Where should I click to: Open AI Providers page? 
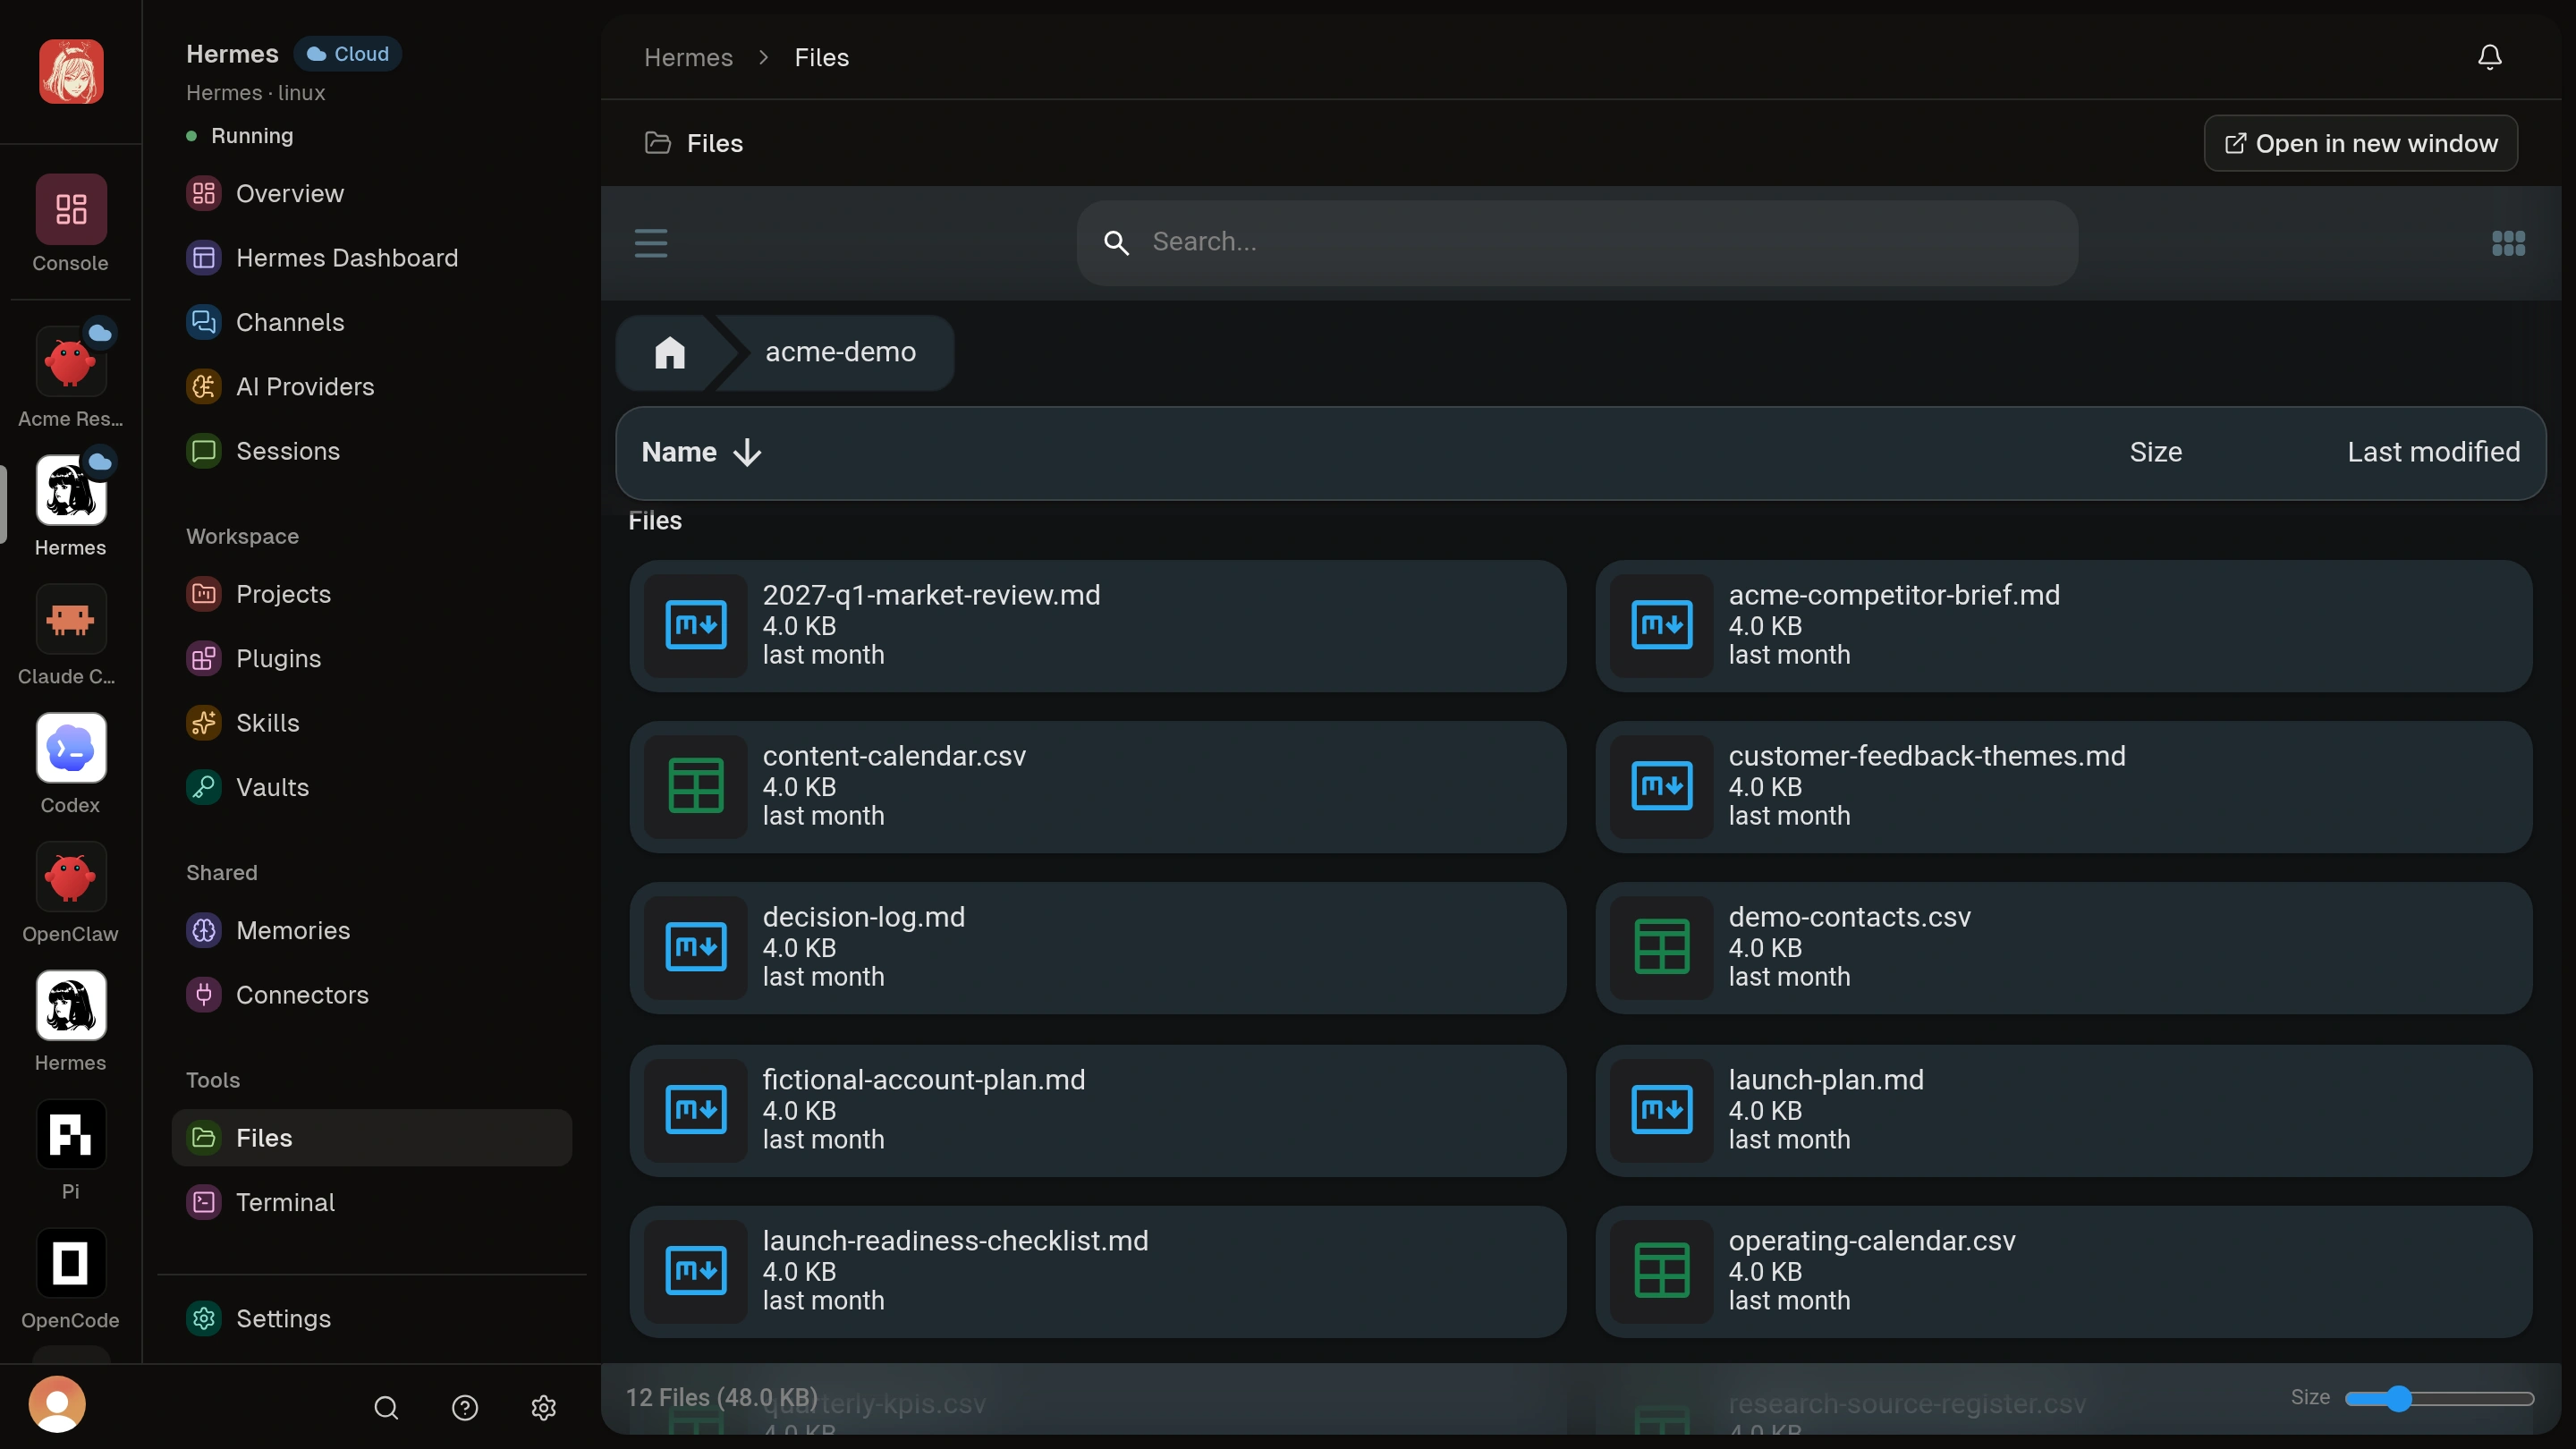pyautogui.click(x=371, y=386)
